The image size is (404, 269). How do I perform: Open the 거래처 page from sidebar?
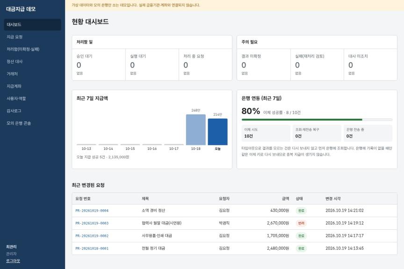pyautogui.click(x=32, y=74)
